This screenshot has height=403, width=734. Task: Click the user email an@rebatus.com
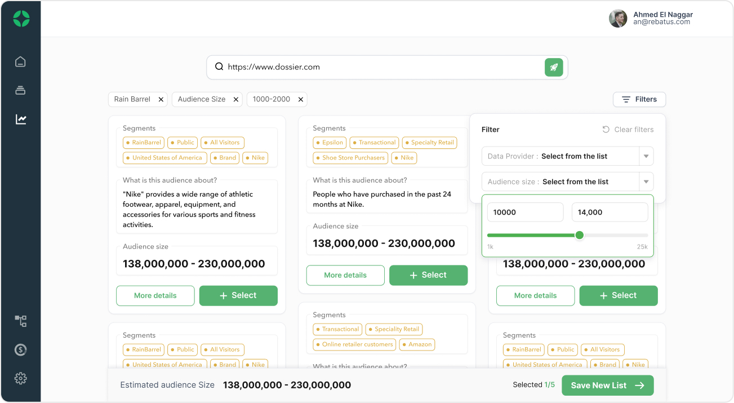click(x=661, y=22)
